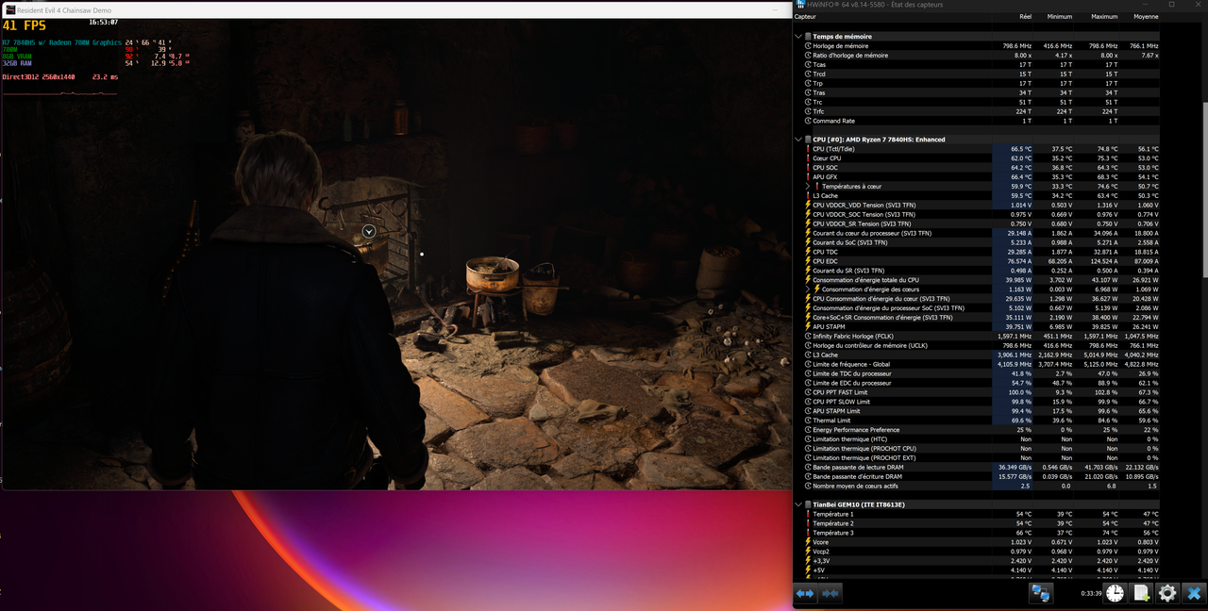Image resolution: width=1208 pixels, height=611 pixels.
Task: Click the chip icon beside Temps de mémoire
Action: pos(808,36)
